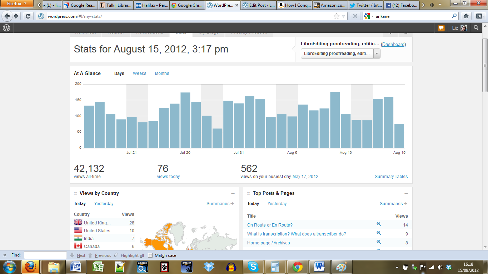
Task: Click the admin bar search magnifier icon
Action: click(x=476, y=28)
